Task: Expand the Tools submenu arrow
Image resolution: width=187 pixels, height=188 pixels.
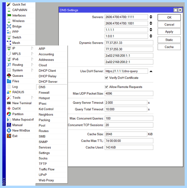Action: (x=32, y=98)
